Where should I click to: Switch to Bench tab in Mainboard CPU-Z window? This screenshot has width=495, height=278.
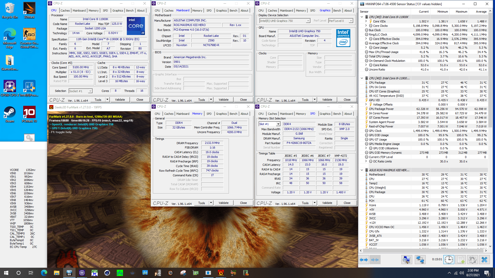tap(233, 11)
